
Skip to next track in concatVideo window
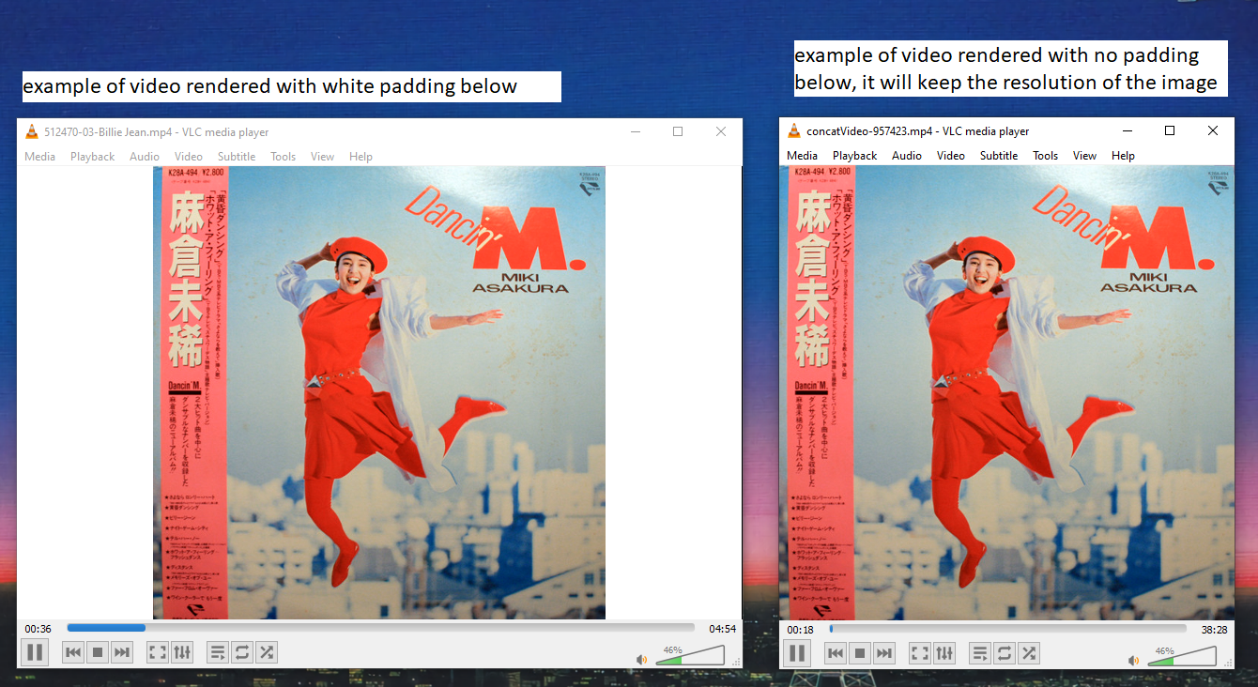tap(884, 653)
